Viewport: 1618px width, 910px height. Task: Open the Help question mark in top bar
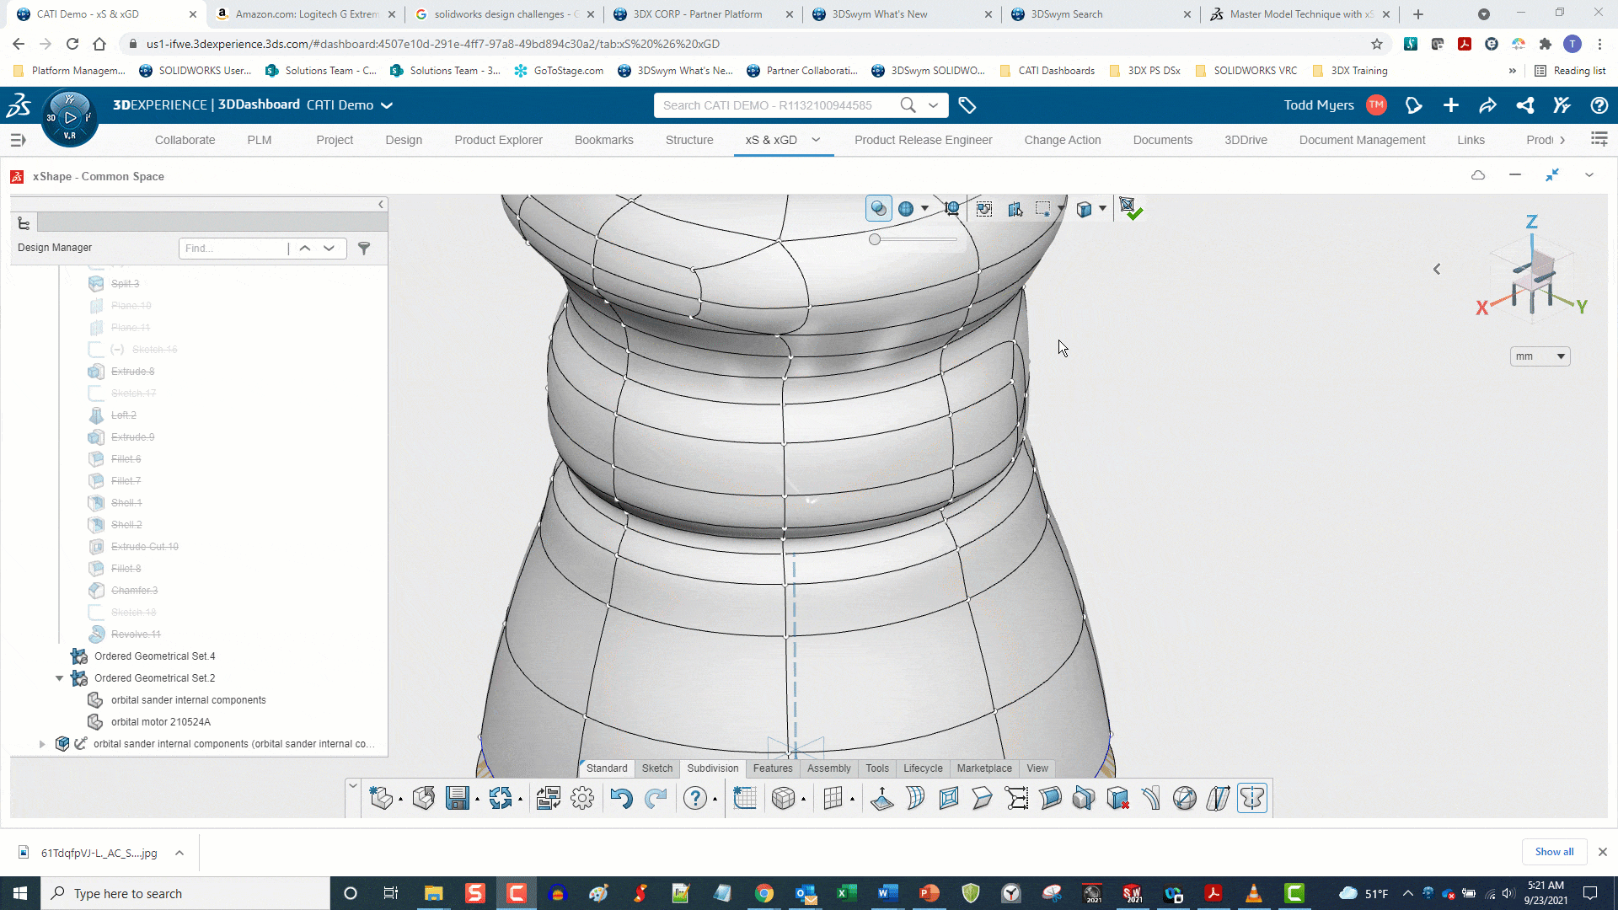[1599, 105]
